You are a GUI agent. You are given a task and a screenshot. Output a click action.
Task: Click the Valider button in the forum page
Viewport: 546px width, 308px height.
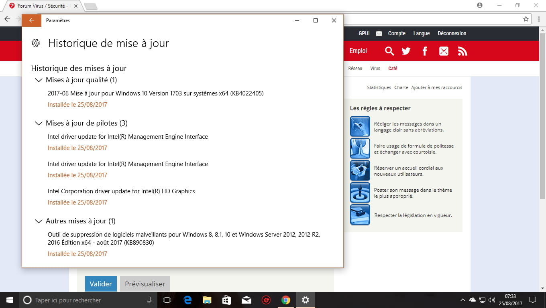(x=101, y=284)
